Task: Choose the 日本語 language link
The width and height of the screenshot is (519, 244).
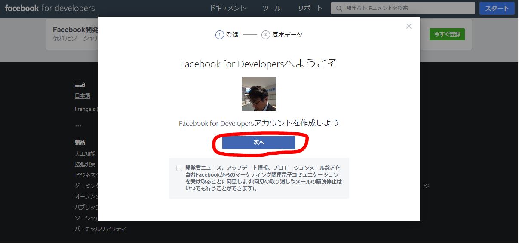Action: (x=83, y=96)
